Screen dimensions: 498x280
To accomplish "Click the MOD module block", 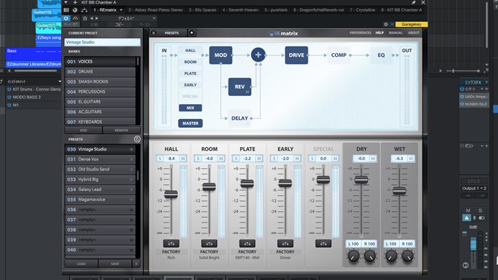I will [220, 55].
